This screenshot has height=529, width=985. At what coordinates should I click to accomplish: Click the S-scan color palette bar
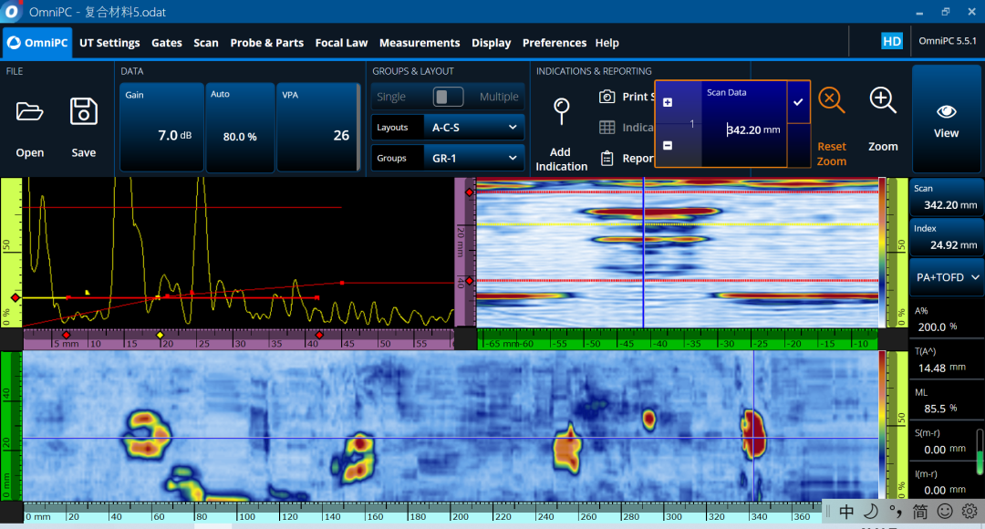click(882, 253)
